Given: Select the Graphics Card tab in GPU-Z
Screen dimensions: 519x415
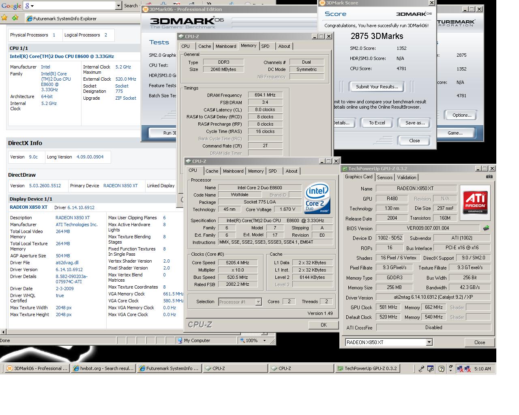Looking at the screenshot, I should coord(358,177).
